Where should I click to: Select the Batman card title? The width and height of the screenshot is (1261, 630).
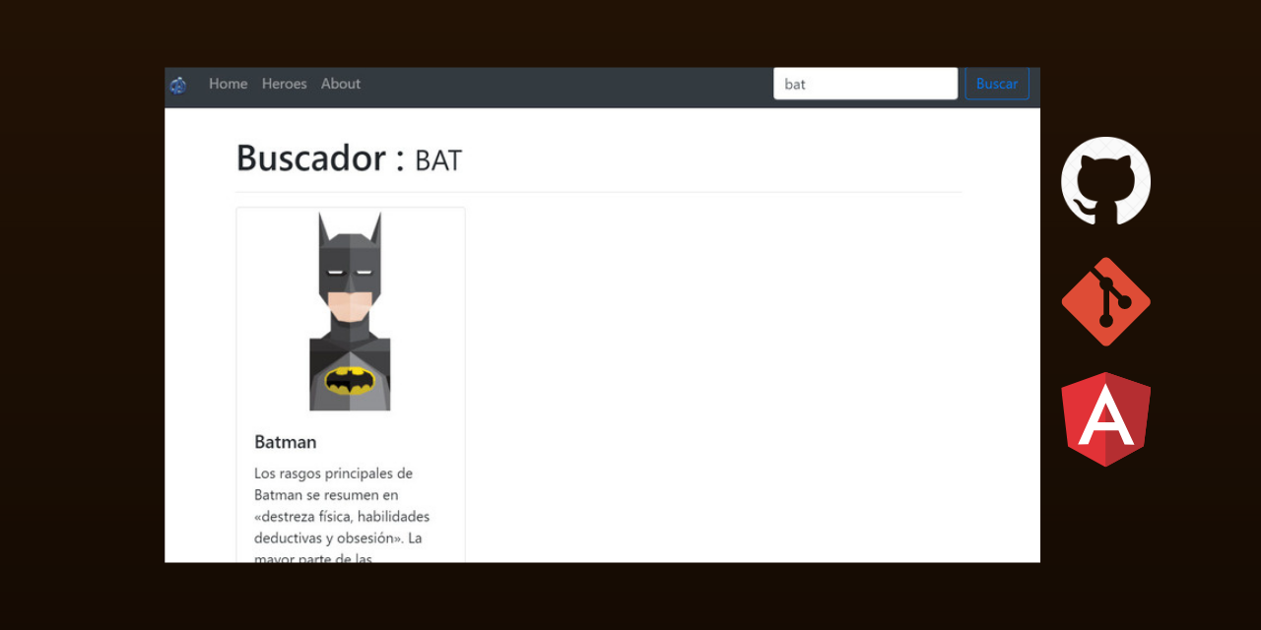285,442
